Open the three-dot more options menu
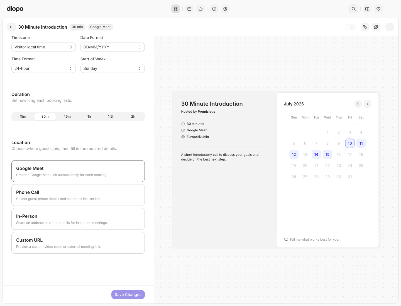The width and height of the screenshot is (401, 306). coord(390,27)
